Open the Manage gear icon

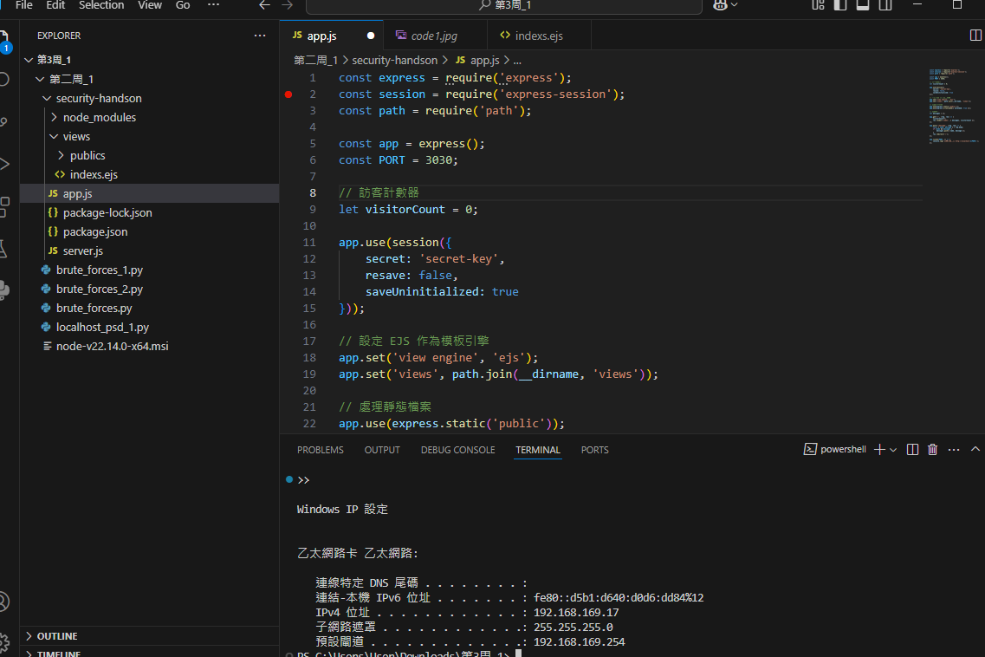(3, 641)
